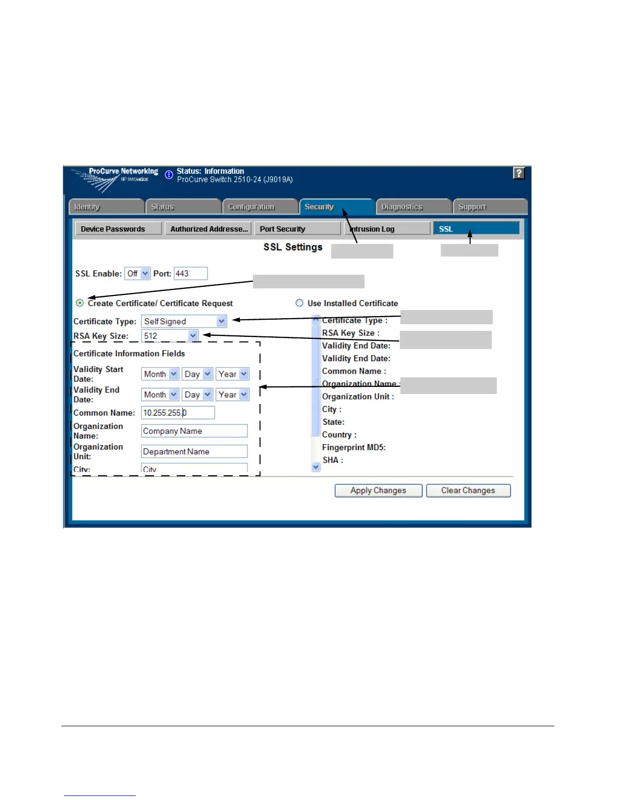Open the Port Security section
618x800 pixels.
pyautogui.click(x=297, y=229)
